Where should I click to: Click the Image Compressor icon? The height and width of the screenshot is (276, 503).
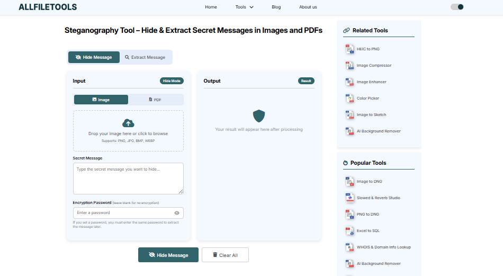[349, 66]
